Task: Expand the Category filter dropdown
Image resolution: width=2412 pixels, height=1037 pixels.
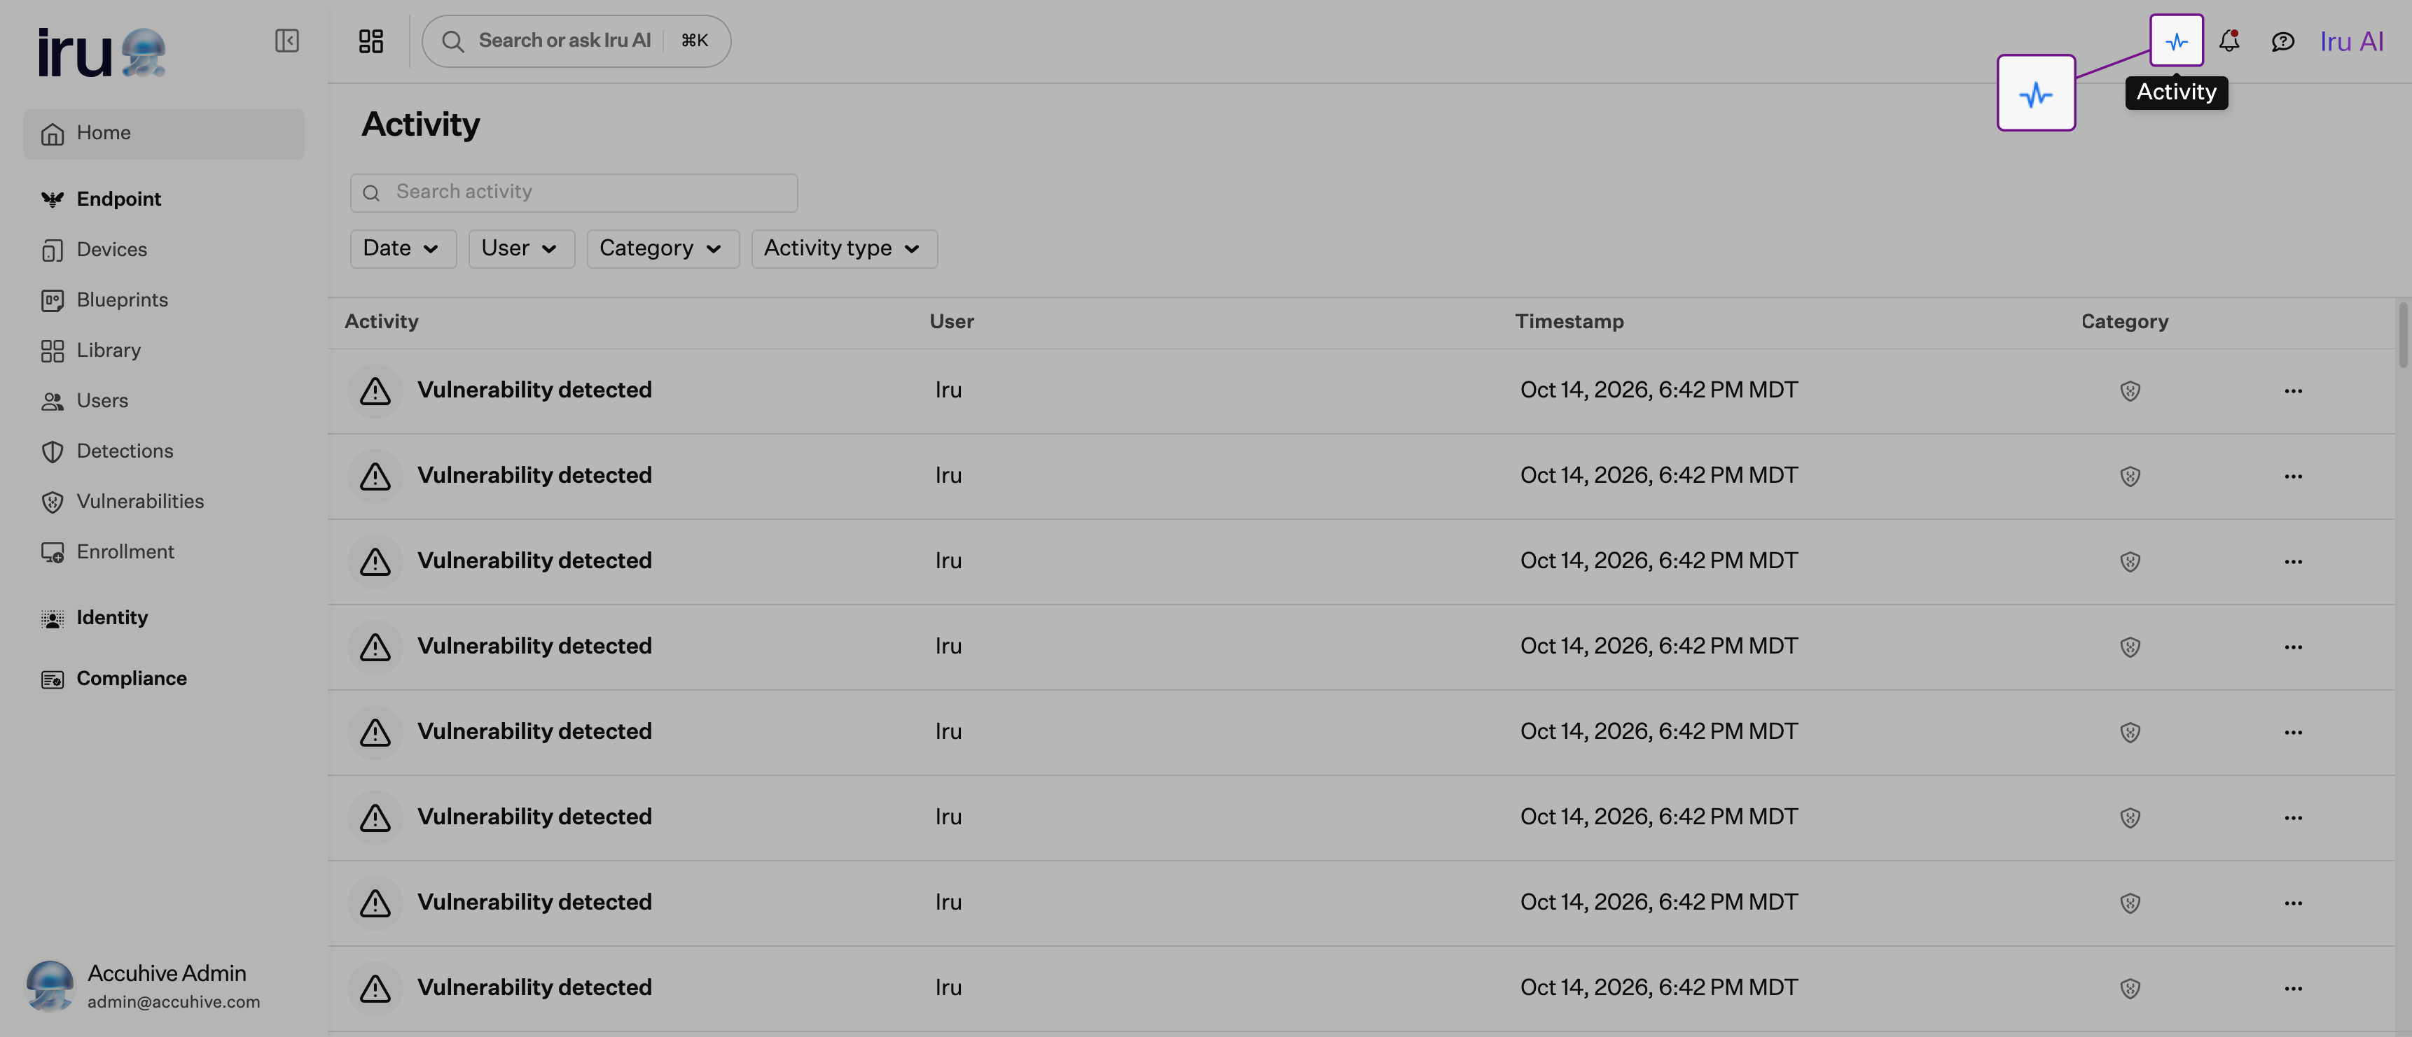Action: 662,249
